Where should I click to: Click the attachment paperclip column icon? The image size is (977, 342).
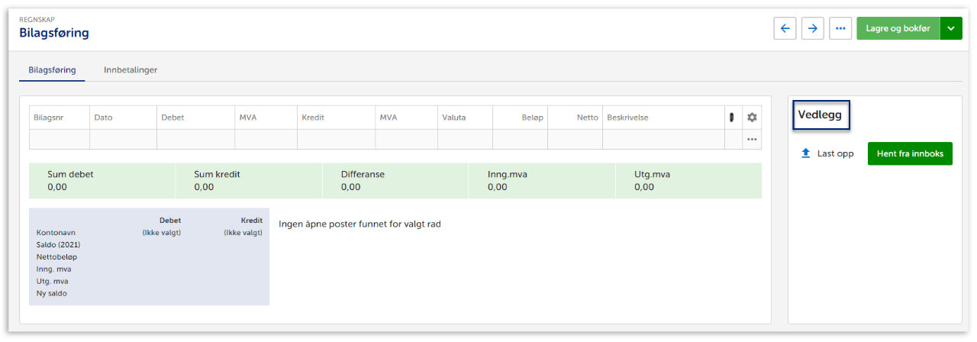click(731, 118)
